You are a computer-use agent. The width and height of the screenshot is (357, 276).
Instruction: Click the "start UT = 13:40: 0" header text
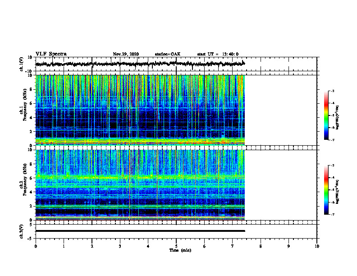[x=218, y=54]
